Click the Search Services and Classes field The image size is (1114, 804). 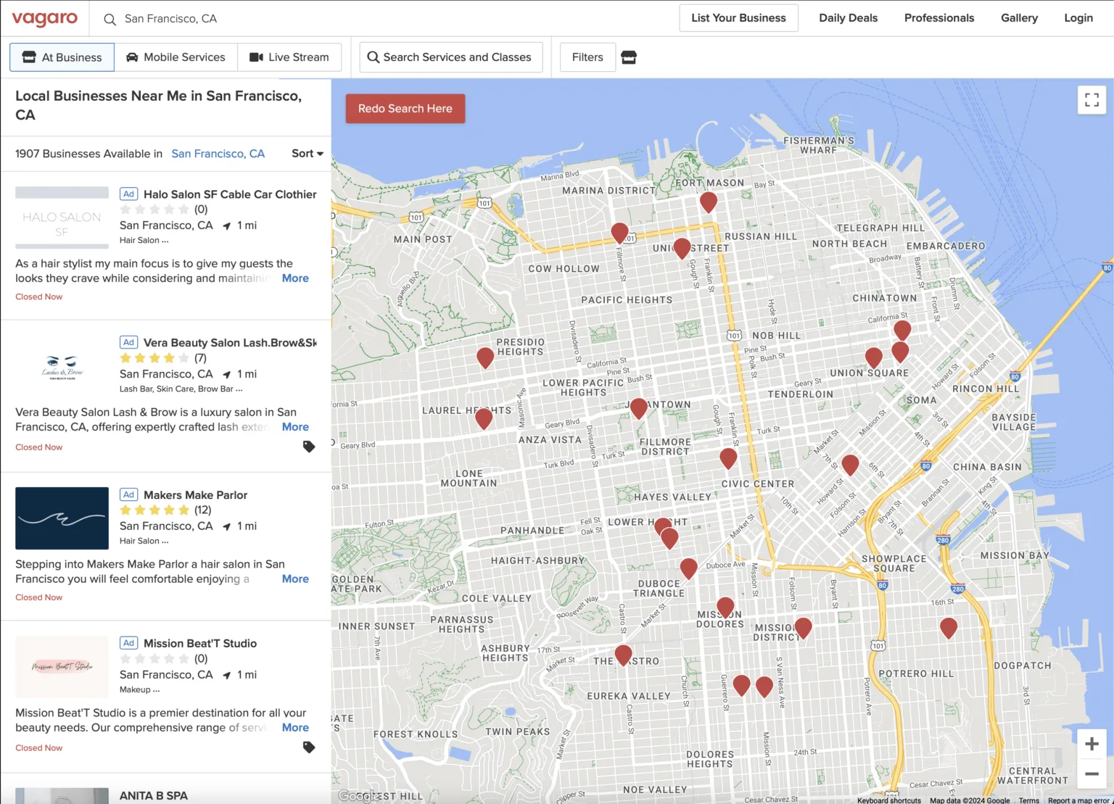click(451, 57)
